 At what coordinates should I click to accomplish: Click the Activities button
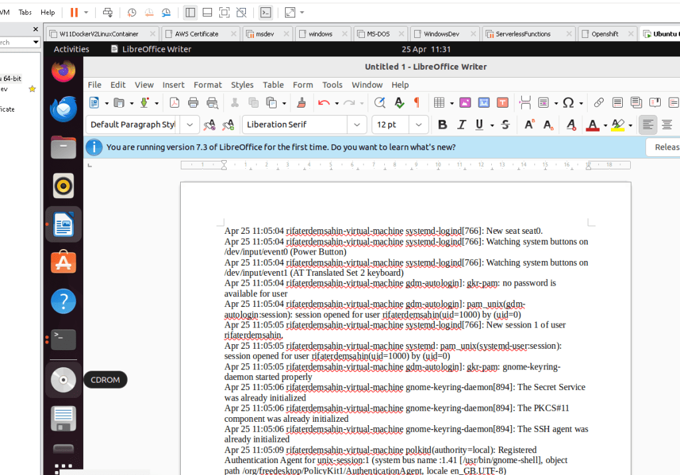72,49
